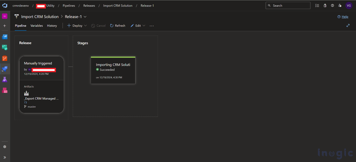Switch to the History tab

52,26
